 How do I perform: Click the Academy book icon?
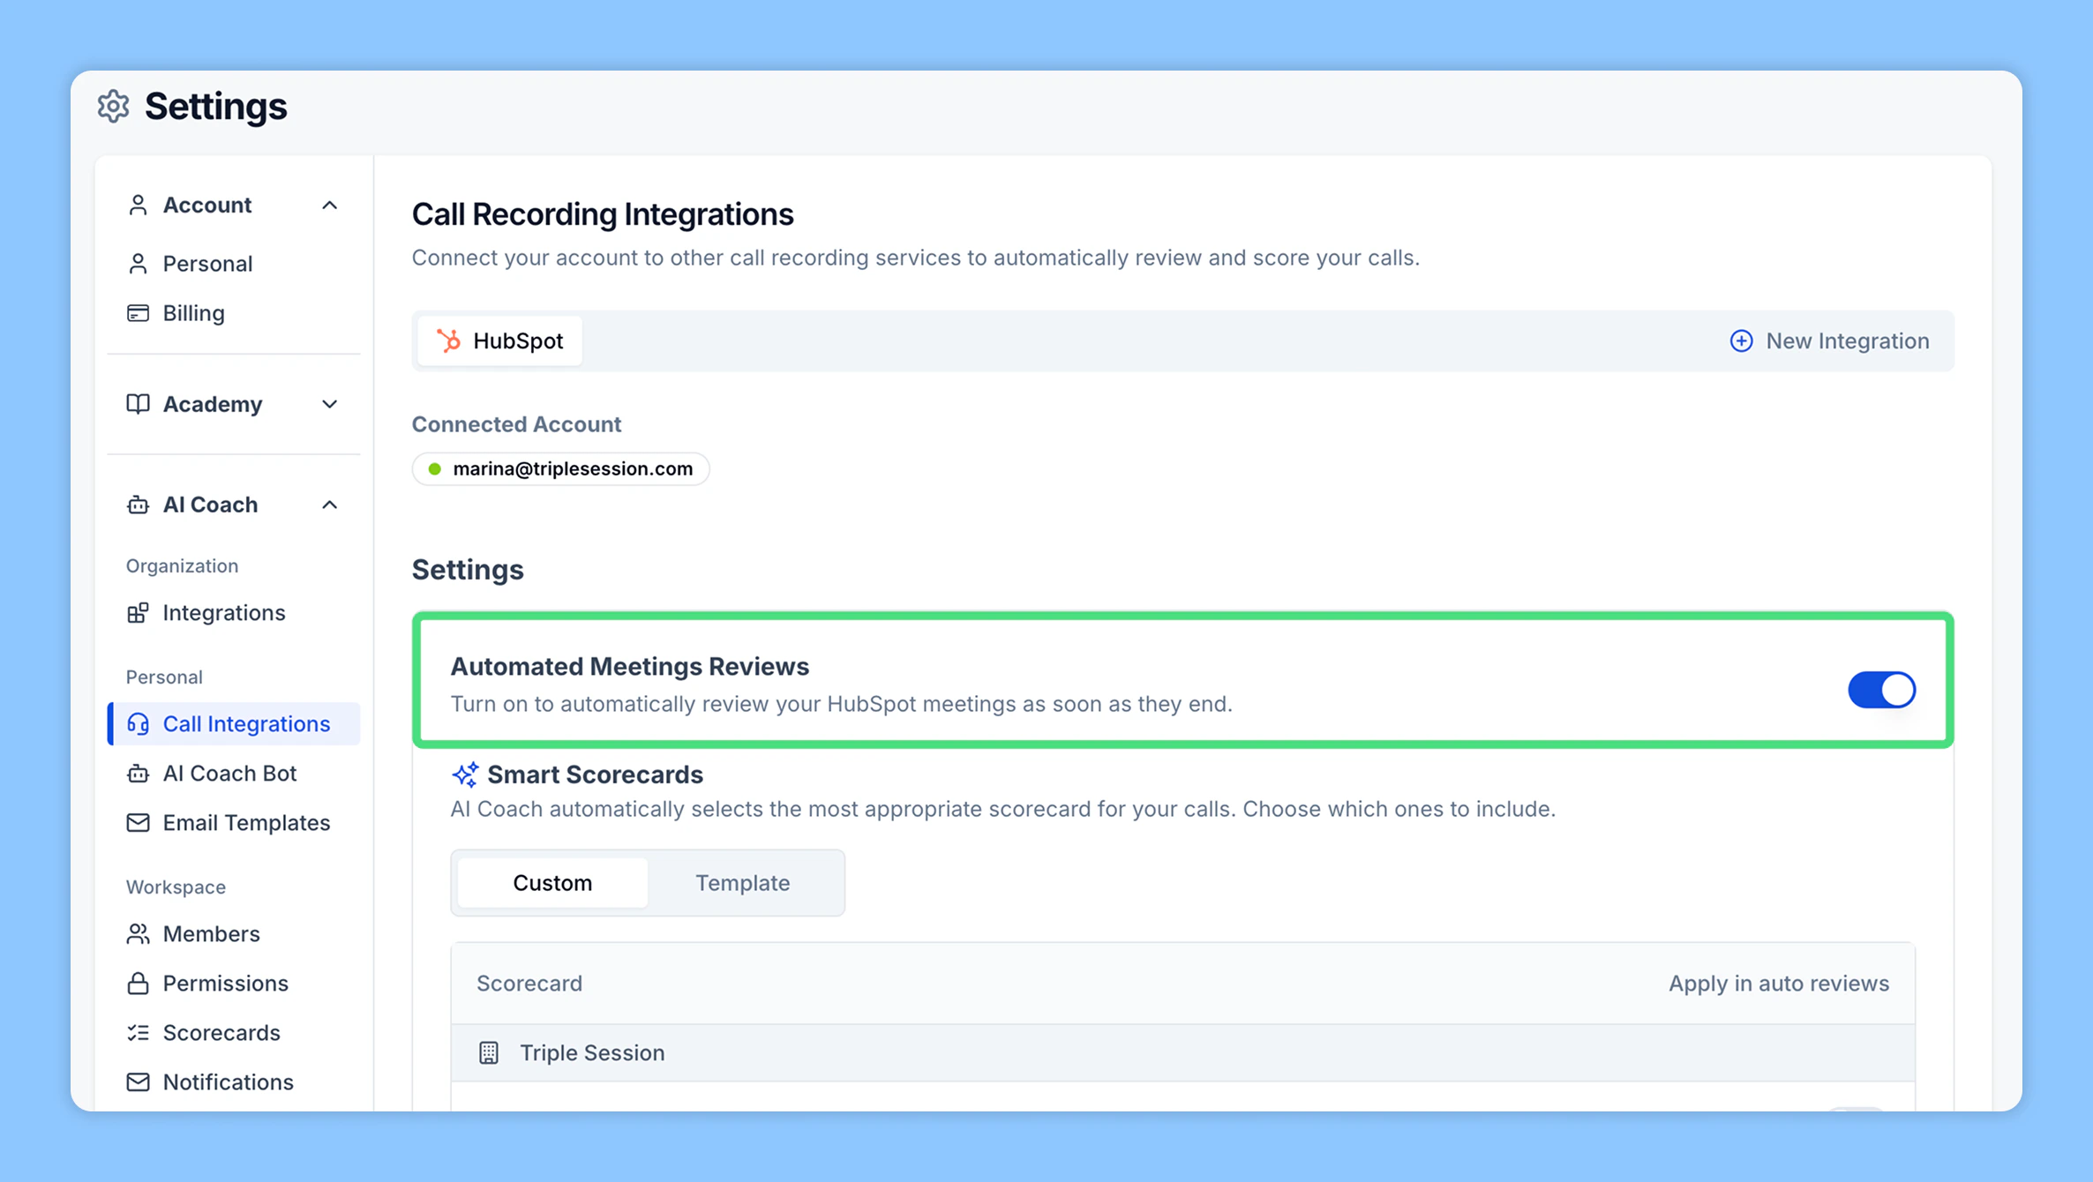click(138, 404)
